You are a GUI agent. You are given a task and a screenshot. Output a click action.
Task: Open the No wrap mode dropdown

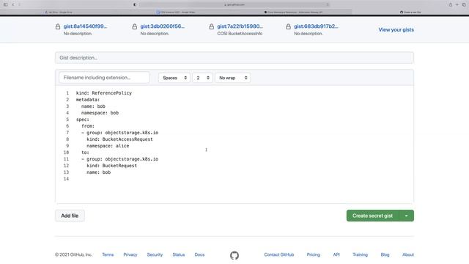[233, 78]
